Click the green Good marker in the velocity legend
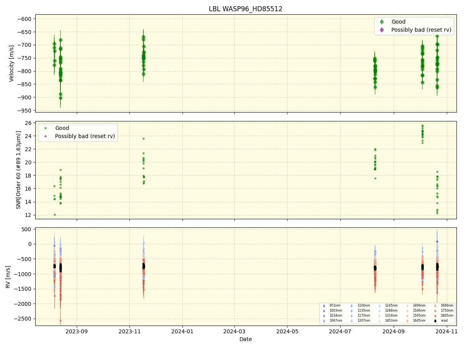The width and height of the screenshot is (465, 348). point(382,22)
